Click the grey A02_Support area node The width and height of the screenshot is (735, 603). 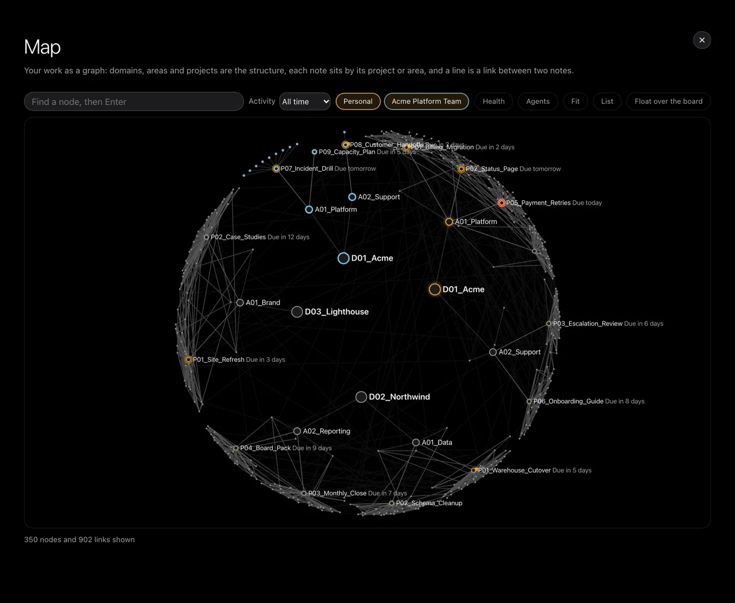pyautogui.click(x=493, y=352)
